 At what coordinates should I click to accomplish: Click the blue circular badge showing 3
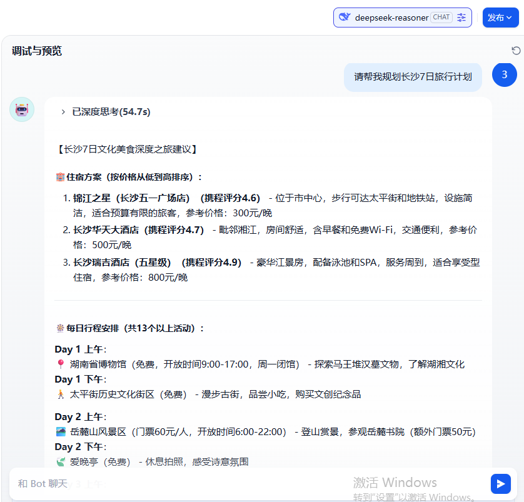[504, 74]
